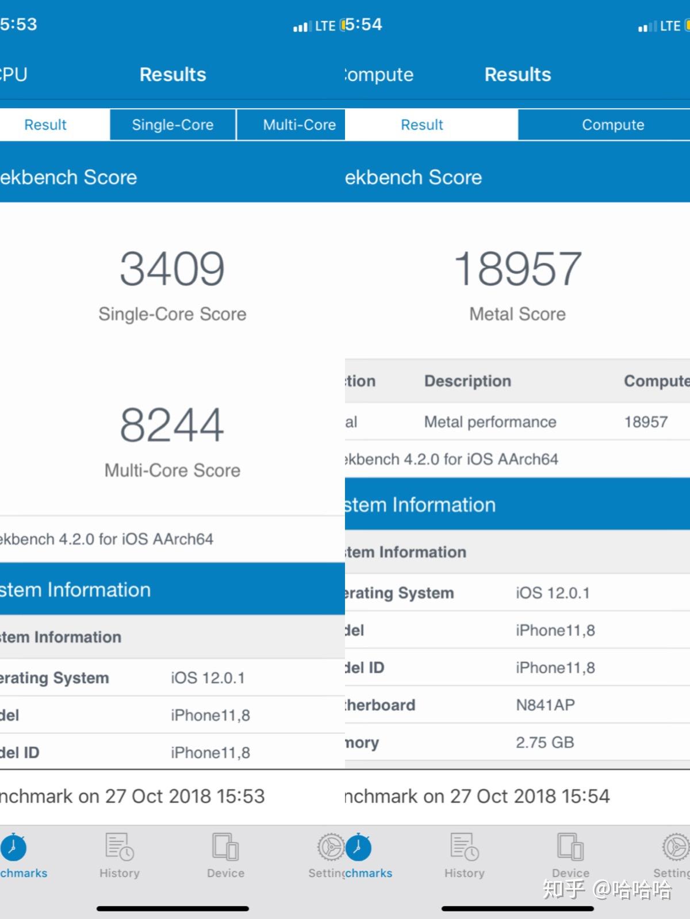
Task: Tap N841AP motherboard value
Action: tap(545, 705)
